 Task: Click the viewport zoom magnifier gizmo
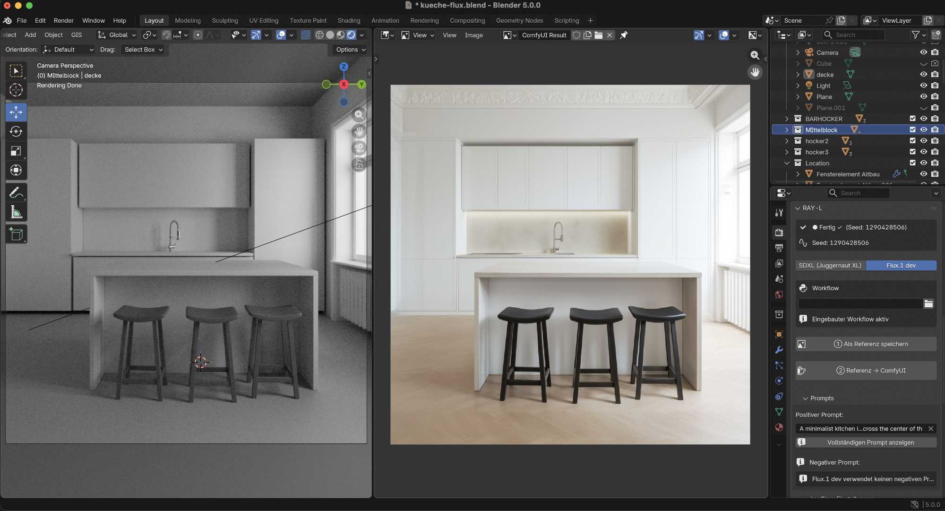[x=359, y=114]
